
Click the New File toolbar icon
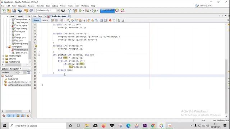click(x=4, y=10)
